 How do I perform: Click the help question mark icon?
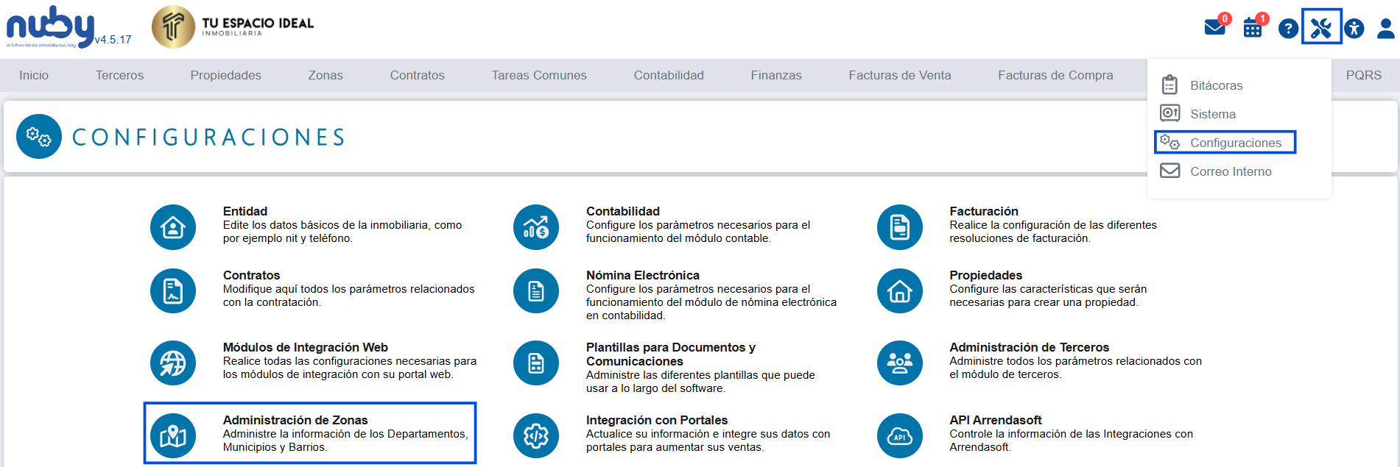pyautogui.click(x=1287, y=29)
